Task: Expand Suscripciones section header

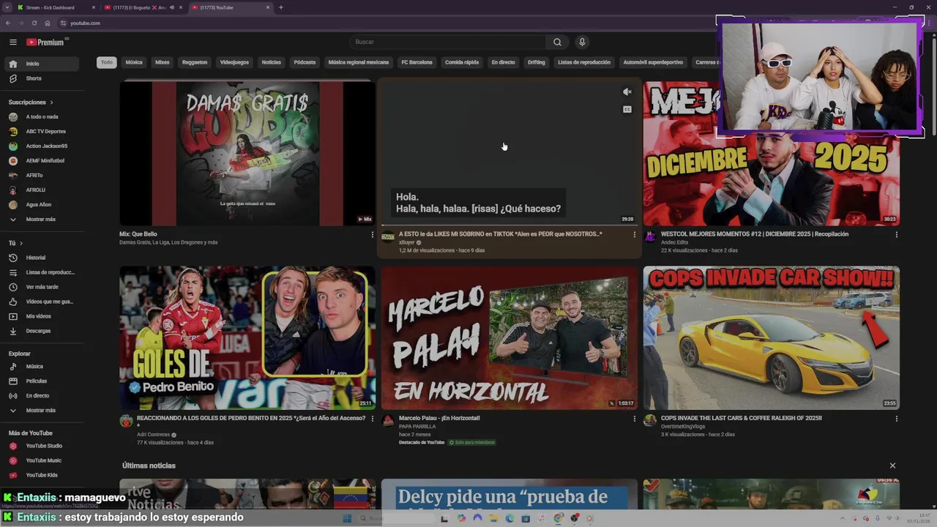Action: coord(31,102)
